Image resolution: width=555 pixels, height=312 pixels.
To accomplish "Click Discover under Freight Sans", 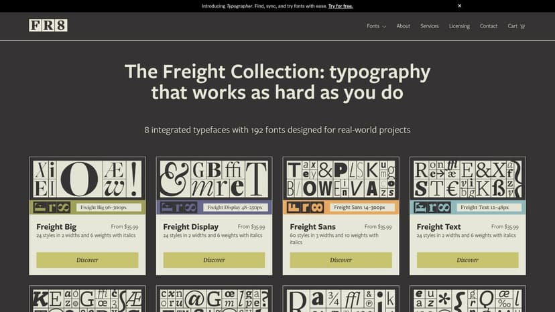I will click(x=341, y=260).
